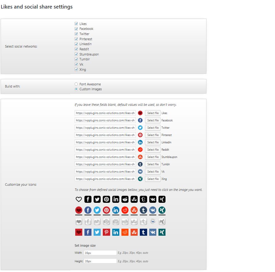Viewport: 275px width, 272px height.
Task: Choose the black outline heart icon
Action: click(79, 199)
